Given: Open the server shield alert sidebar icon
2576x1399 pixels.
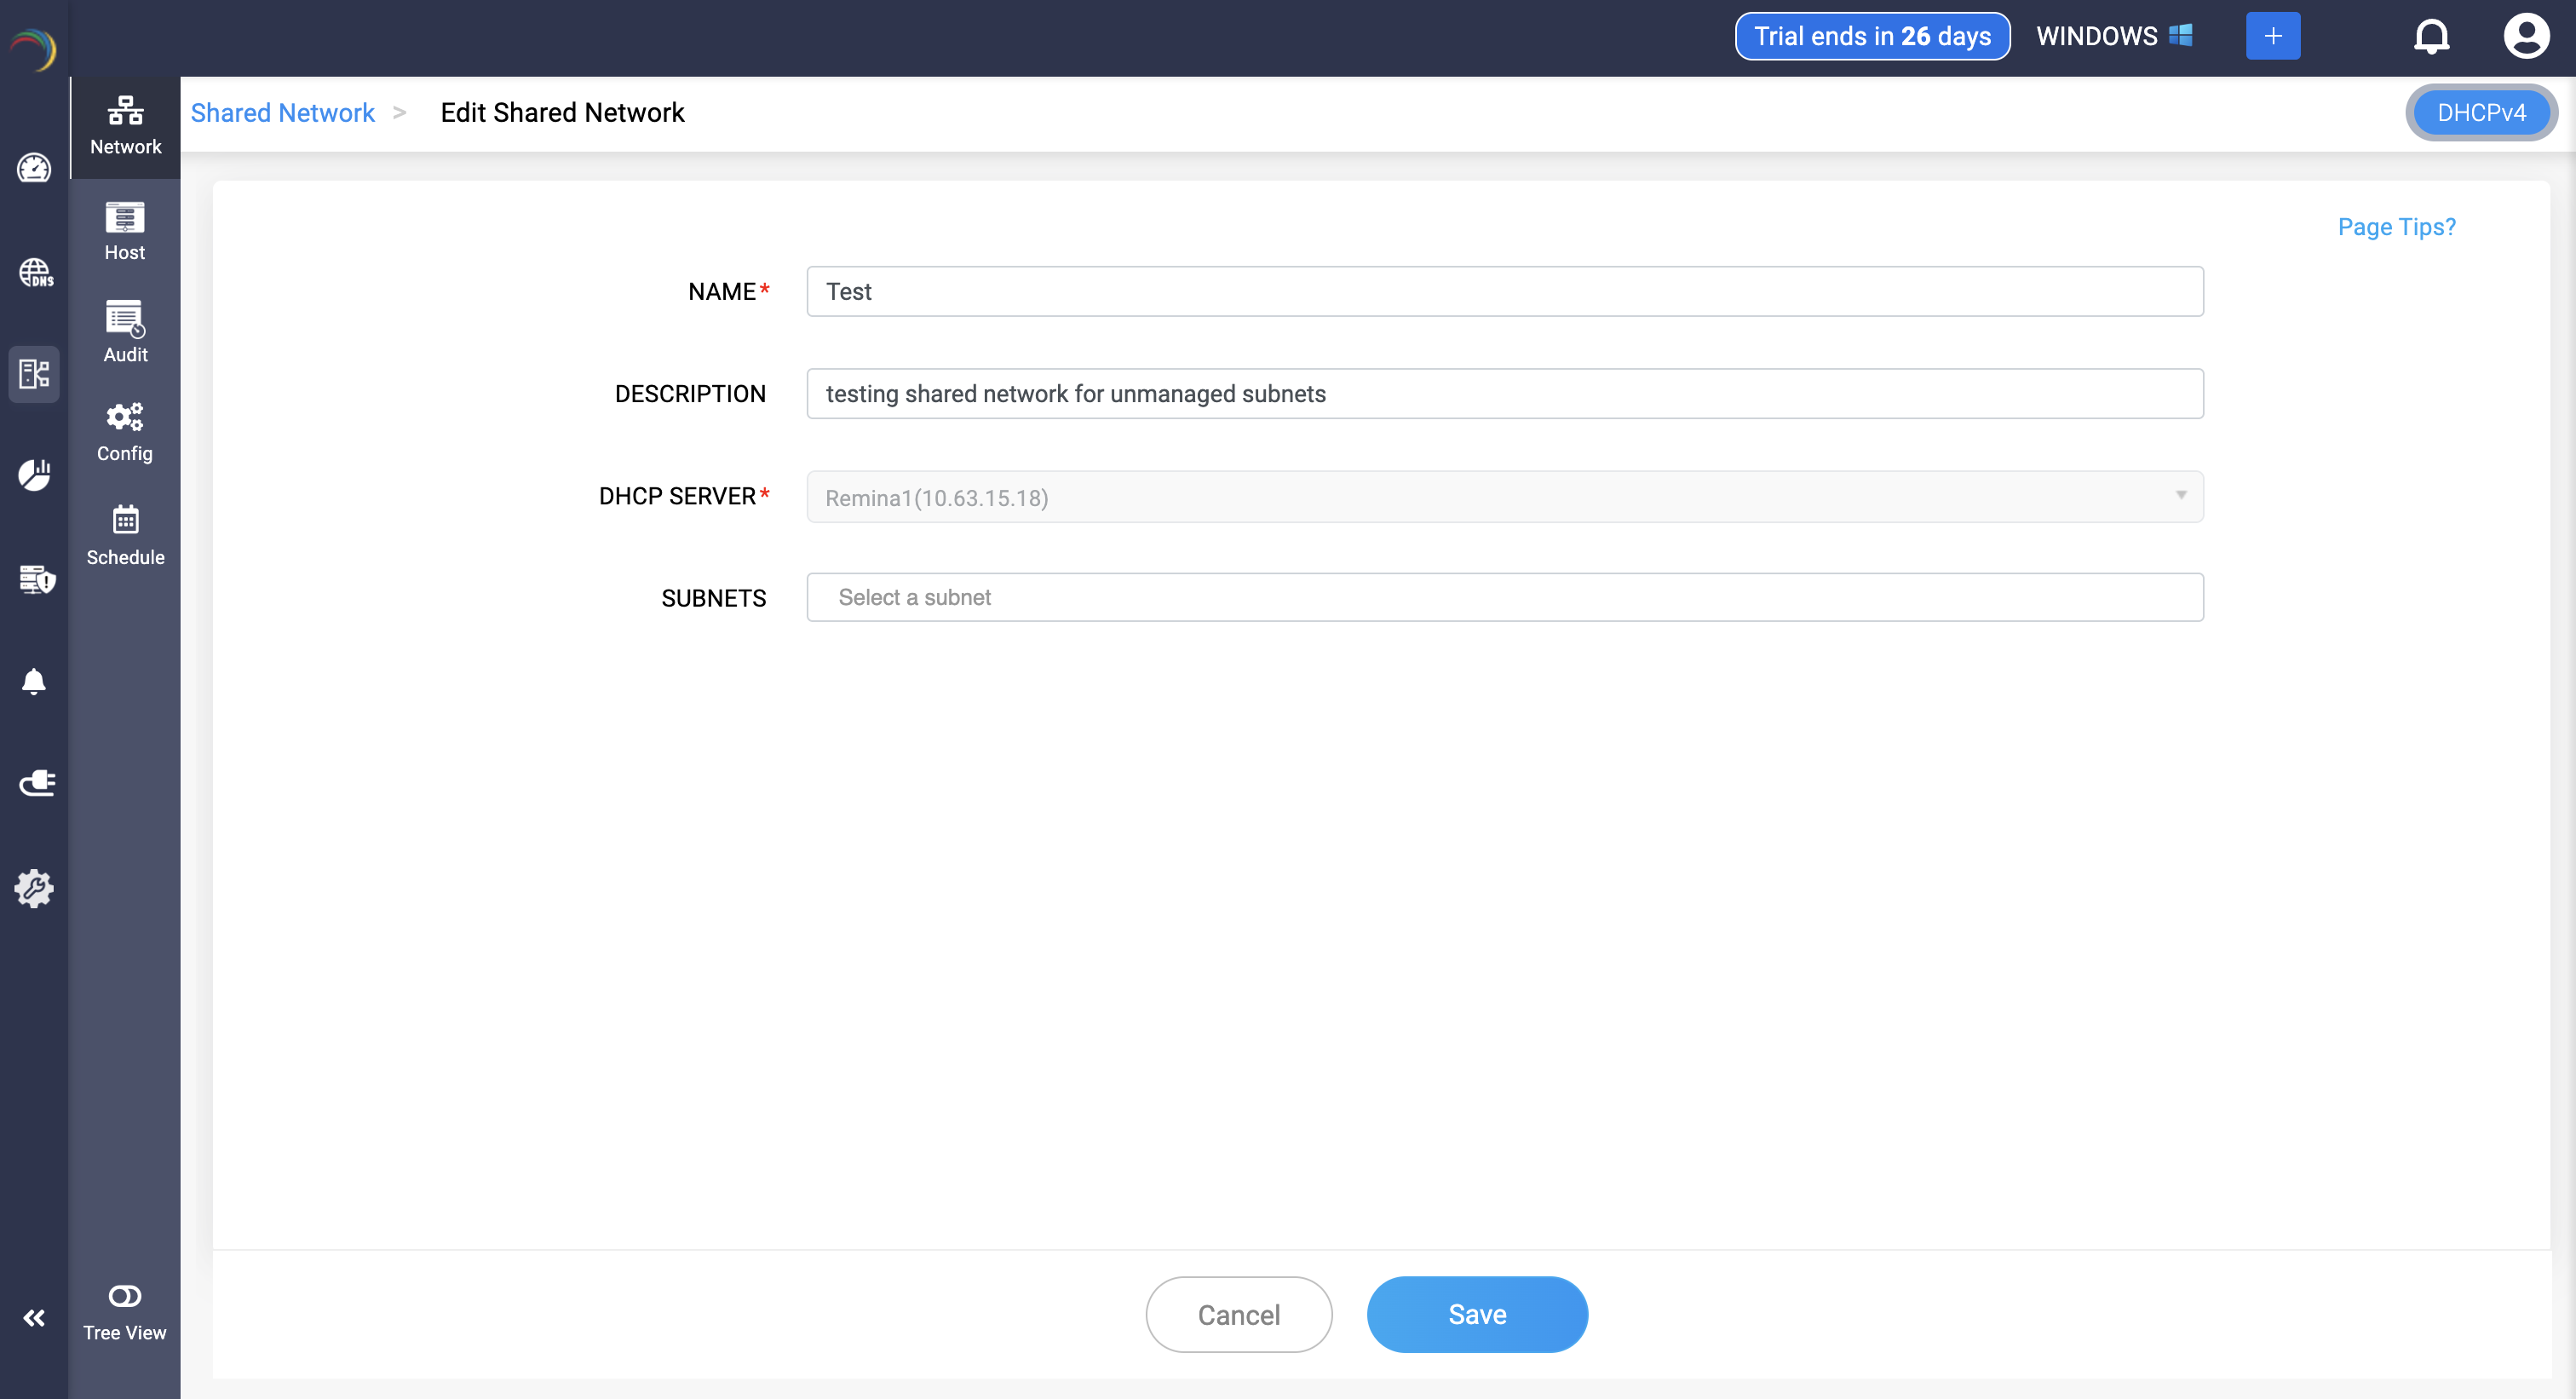Looking at the screenshot, I should (x=36, y=579).
